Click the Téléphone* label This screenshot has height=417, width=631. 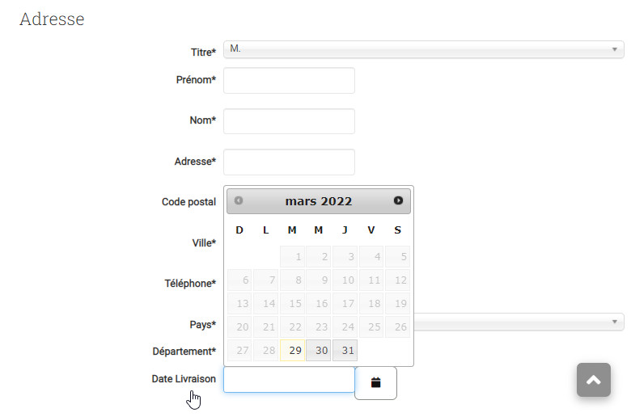(x=190, y=284)
